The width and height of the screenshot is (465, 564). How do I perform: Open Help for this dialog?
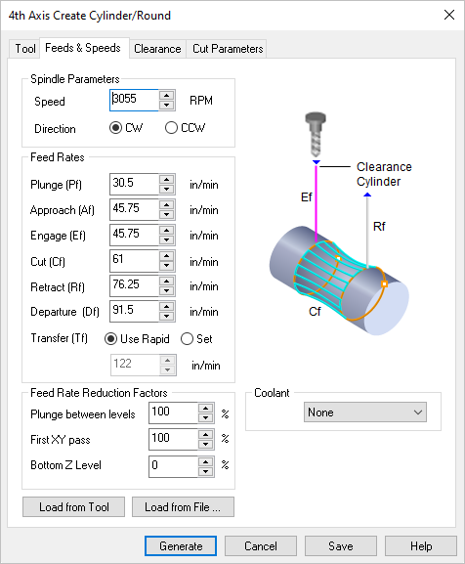pyautogui.click(x=421, y=546)
